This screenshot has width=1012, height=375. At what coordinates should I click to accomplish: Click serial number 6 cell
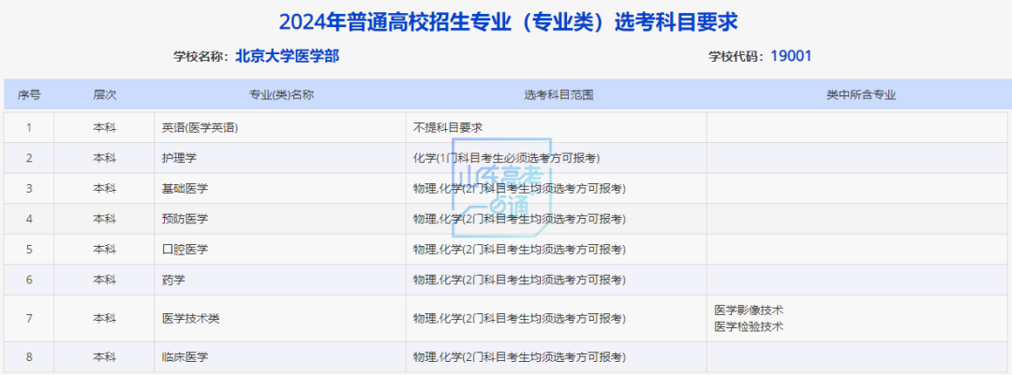click(x=29, y=280)
